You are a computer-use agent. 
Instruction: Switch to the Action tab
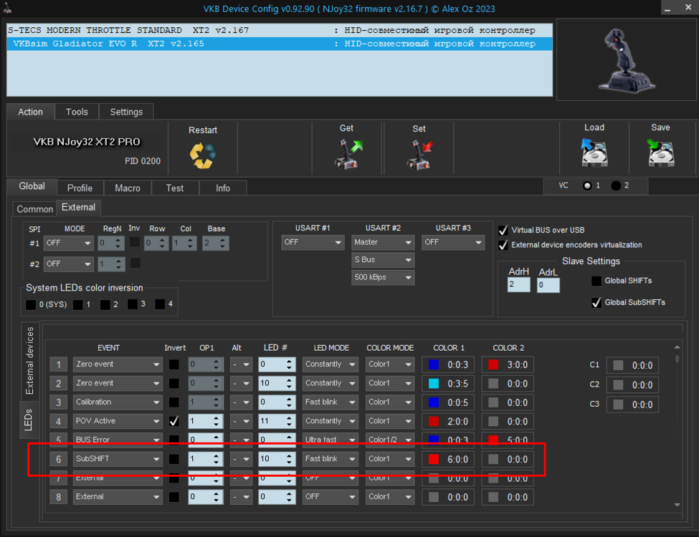click(30, 112)
